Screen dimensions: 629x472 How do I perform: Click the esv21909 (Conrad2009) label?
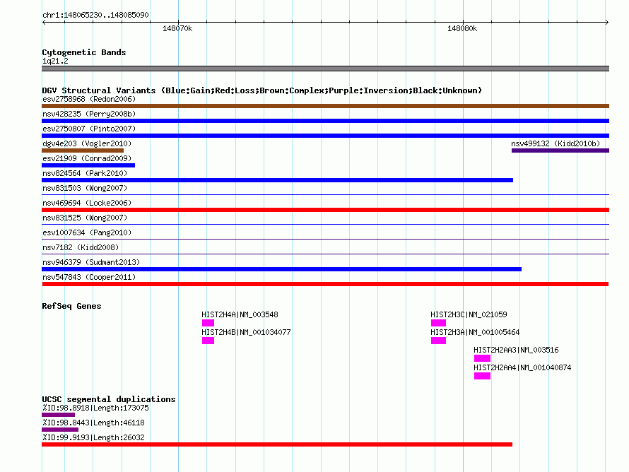[87, 158]
